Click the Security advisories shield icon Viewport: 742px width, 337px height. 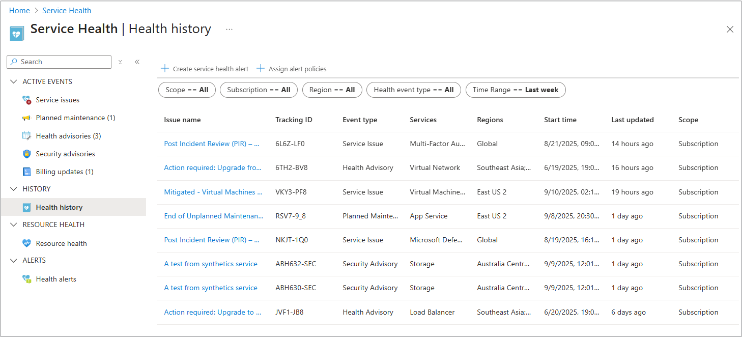pyautogui.click(x=27, y=154)
